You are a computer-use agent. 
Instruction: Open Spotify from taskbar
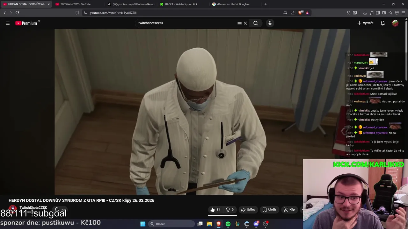click(228, 224)
